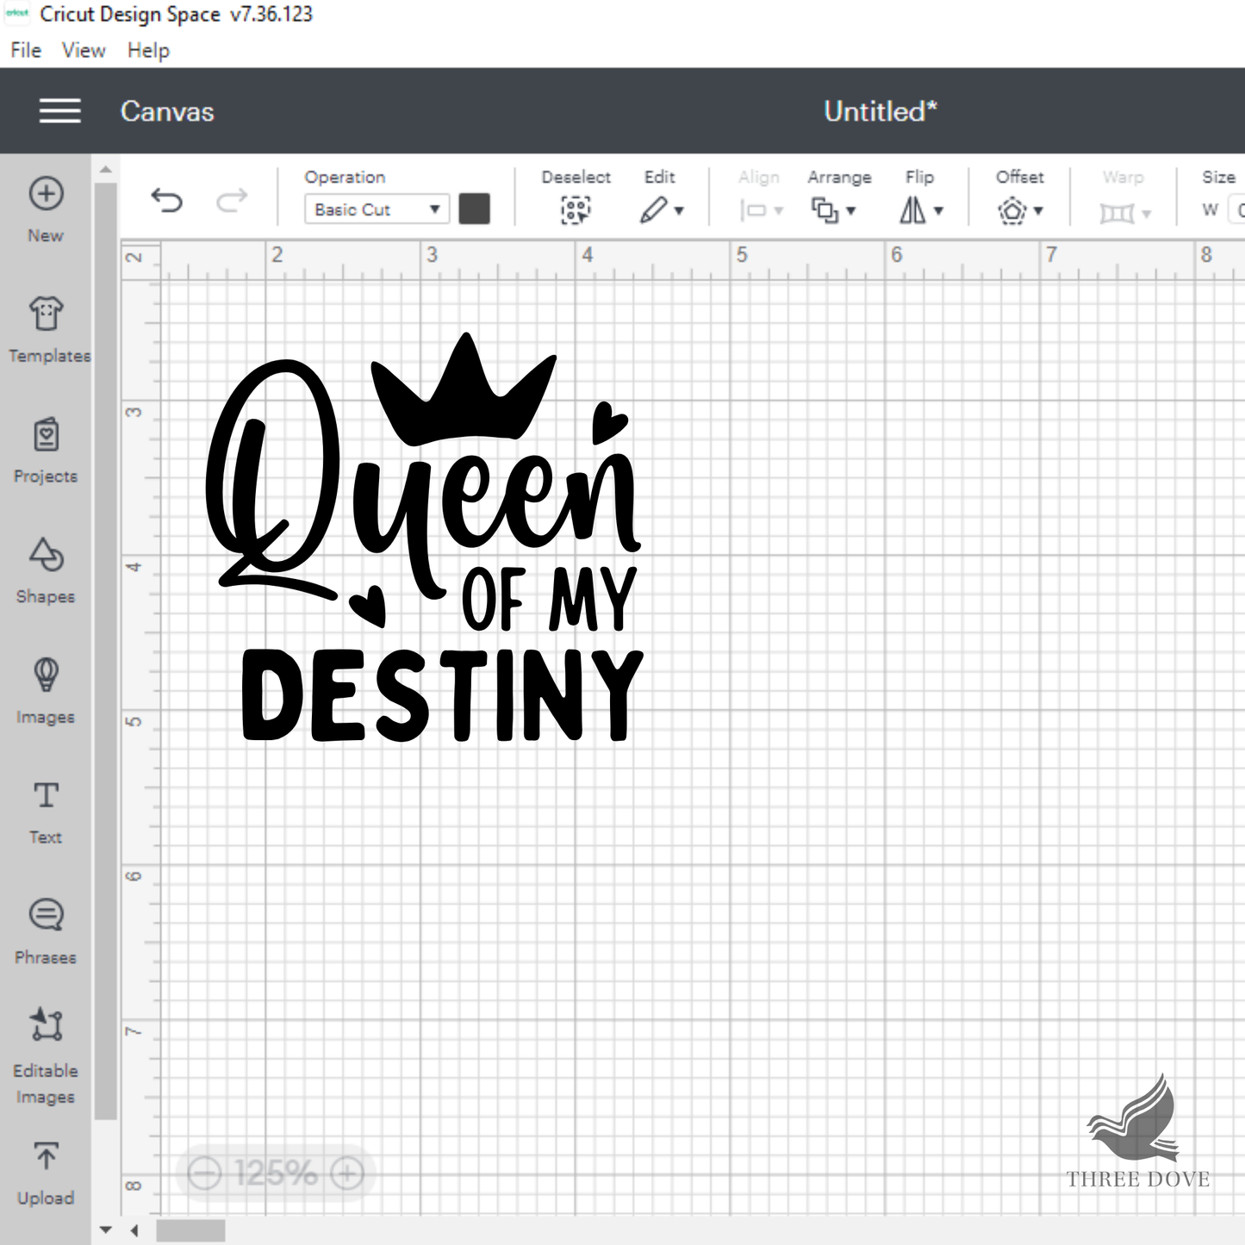The width and height of the screenshot is (1245, 1245).
Task: Click the Untitled* project title
Action: (880, 111)
